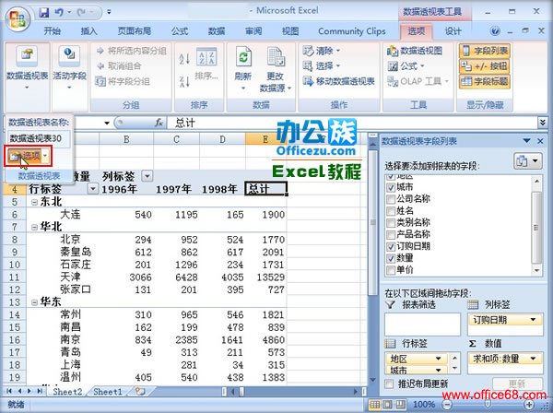Uncheck the 数量 field
The width and height of the screenshot is (553, 413).
click(391, 258)
